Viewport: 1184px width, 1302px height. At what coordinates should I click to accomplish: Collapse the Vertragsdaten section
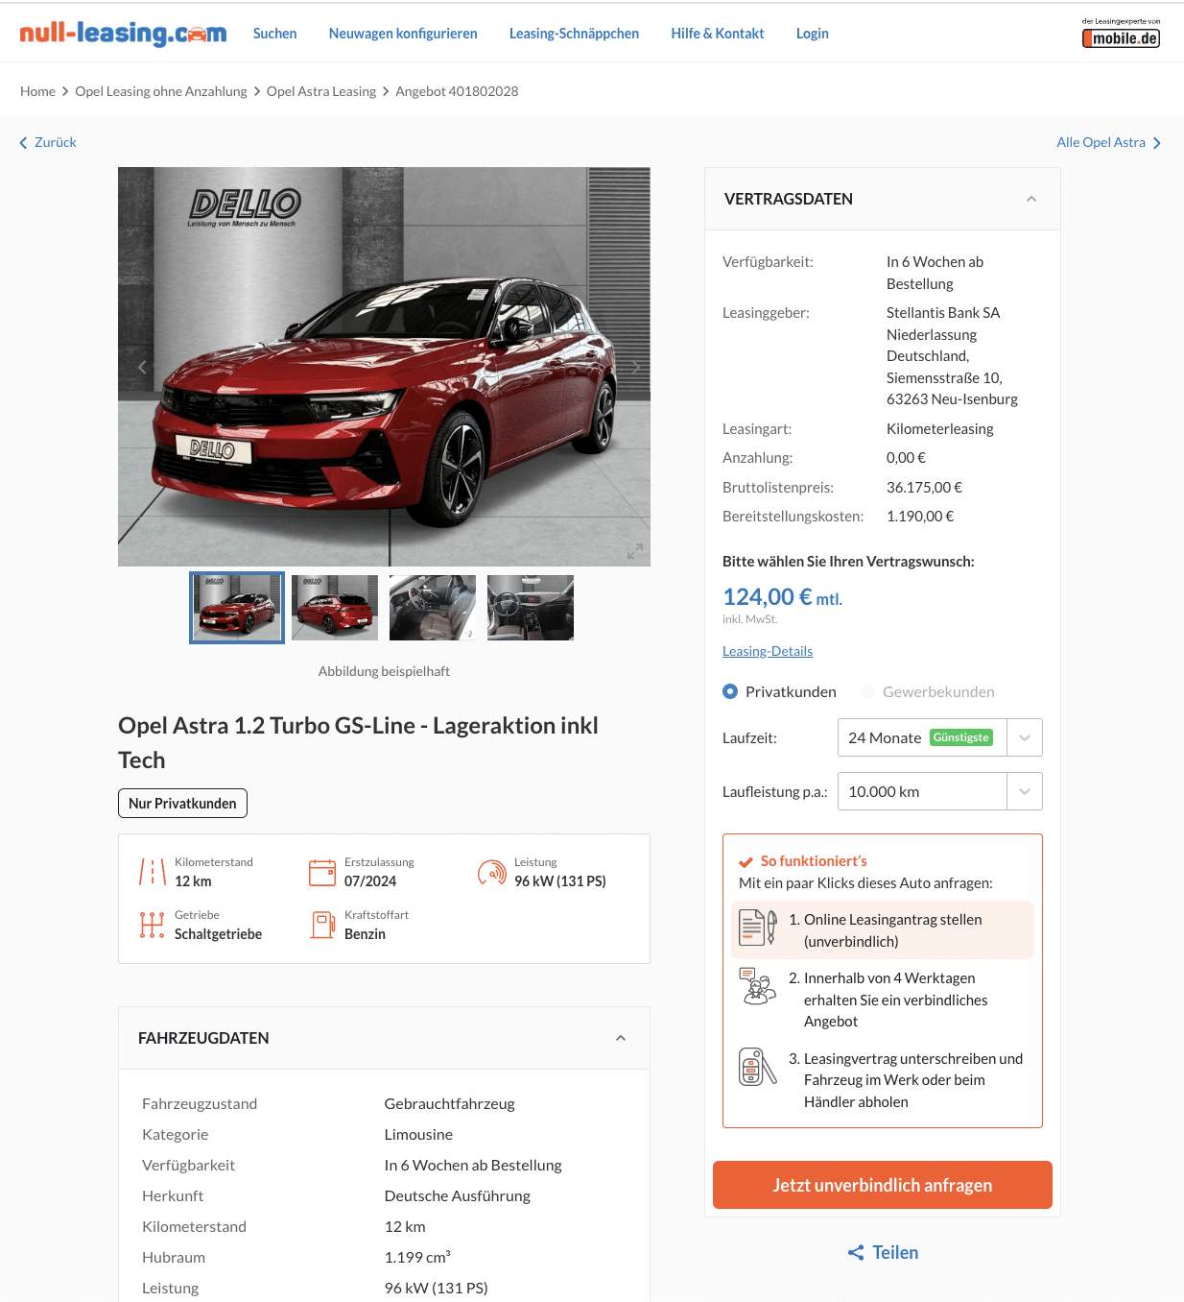[1031, 199]
